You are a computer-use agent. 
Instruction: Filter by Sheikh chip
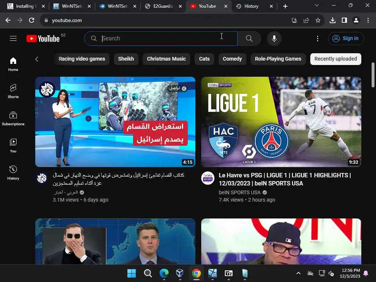[x=126, y=59]
